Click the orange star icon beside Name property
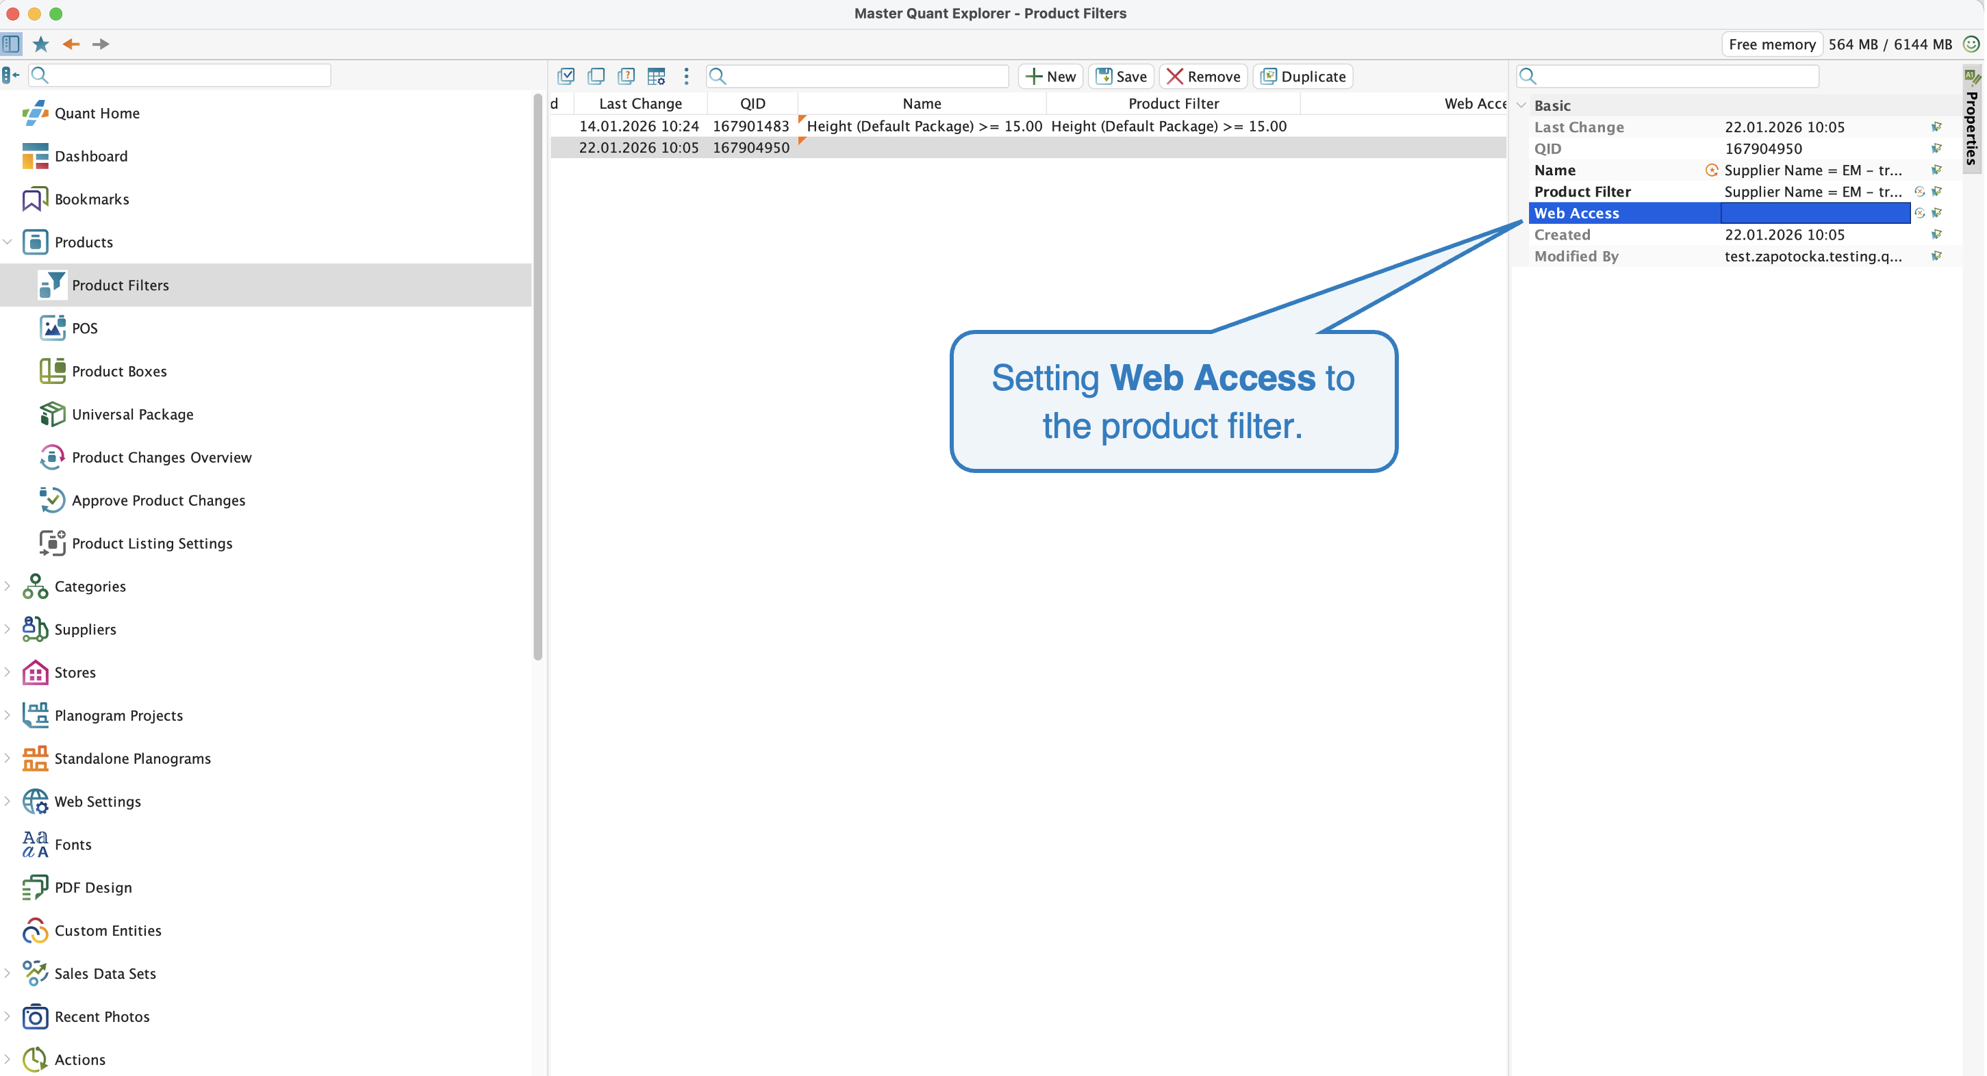This screenshot has width=1987, height=1076. tap(1712, 170)
